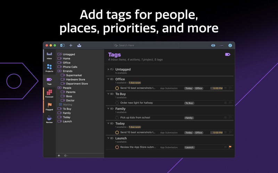Screen dimensions: 278x173
Task: Switch to the Projects perspective
Action: [49, 68]
